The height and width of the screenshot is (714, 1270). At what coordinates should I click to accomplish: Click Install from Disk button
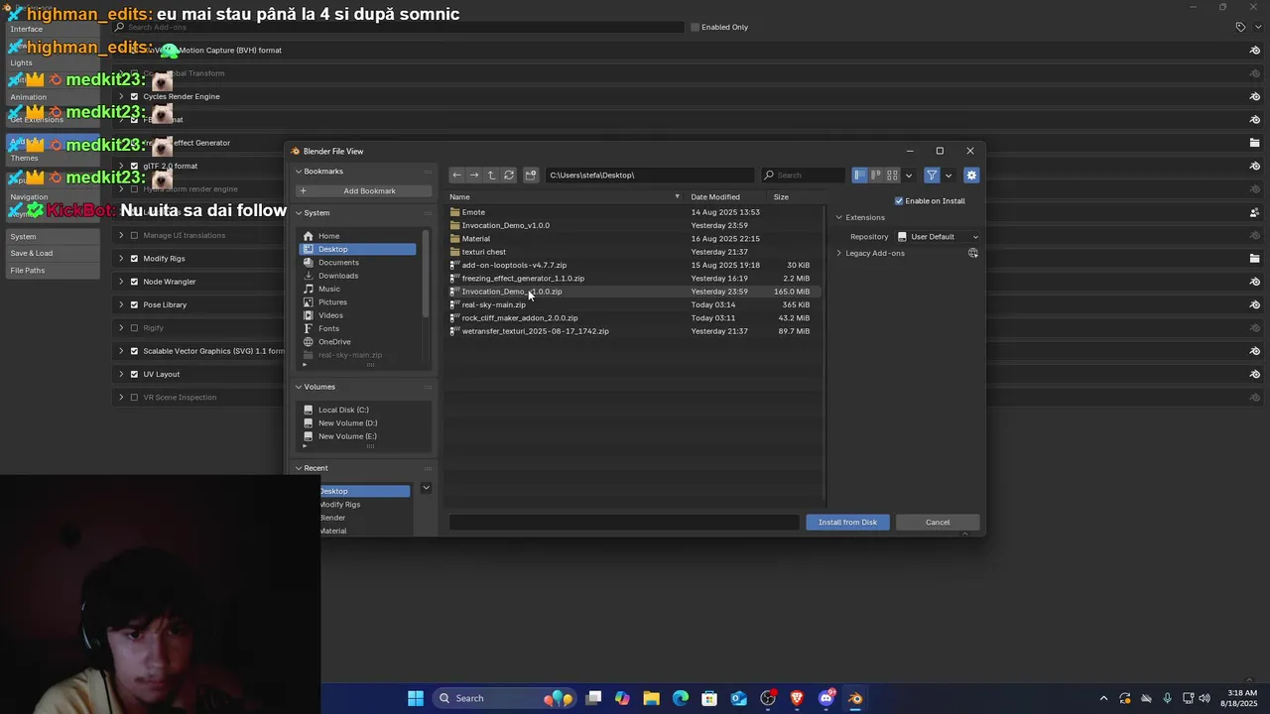click(x=847, y=522)
